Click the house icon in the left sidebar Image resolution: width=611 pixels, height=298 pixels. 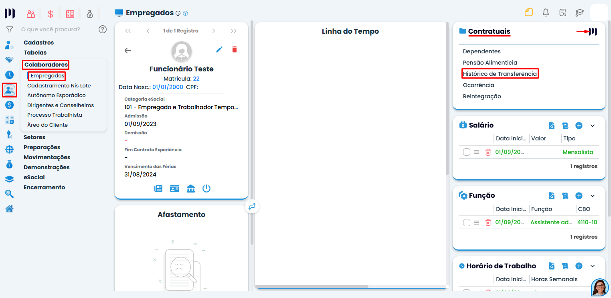9,209
